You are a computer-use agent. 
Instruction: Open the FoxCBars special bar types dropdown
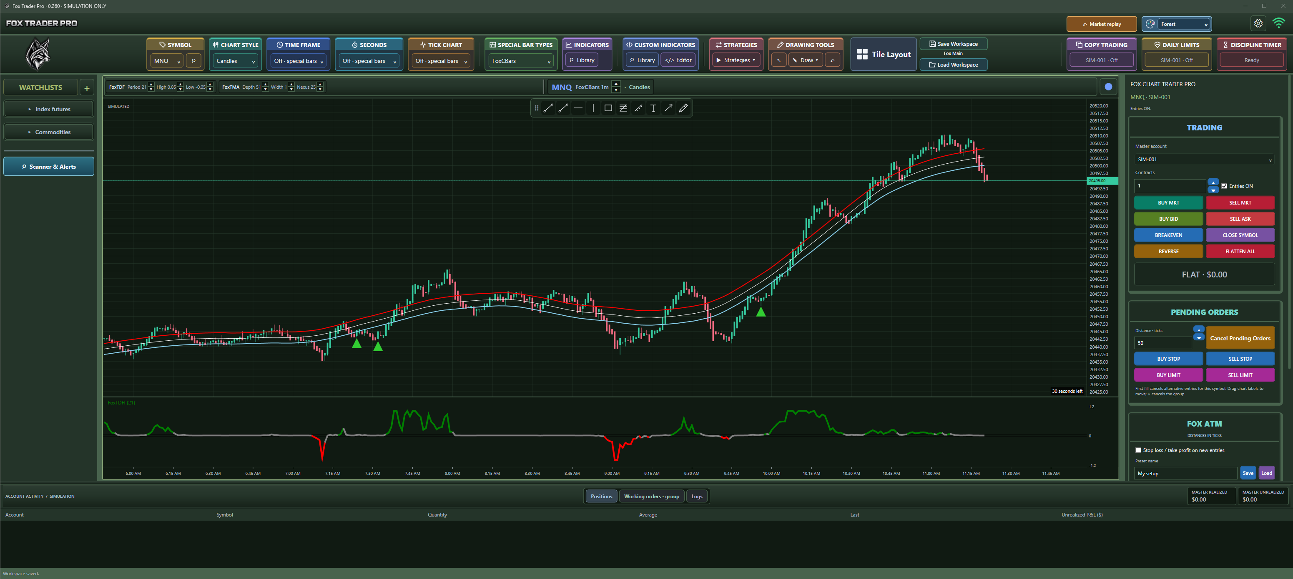[x=521, y=61]
